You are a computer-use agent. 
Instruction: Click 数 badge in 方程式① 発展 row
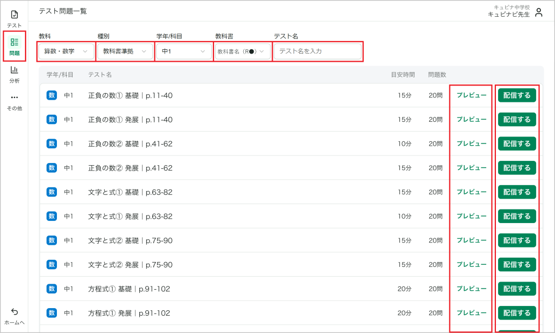(51, 313)
